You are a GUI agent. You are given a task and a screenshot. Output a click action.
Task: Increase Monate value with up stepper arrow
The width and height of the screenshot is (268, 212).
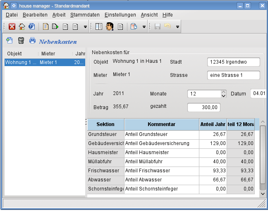click(x=224, y=92)
